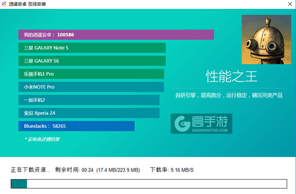The width and height of the screenshot is (296, 194).
Task: Click the 17.4 MB/223.9 MB size text
Action: [118, 170]
